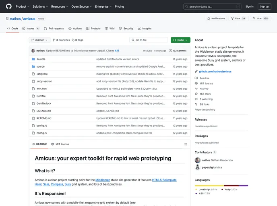
Task: Switch to the Pull requests tab
Action: 54,29
